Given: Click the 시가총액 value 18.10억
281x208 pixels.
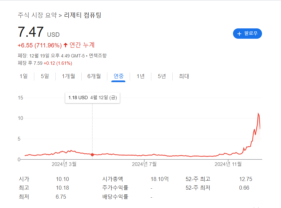Looking at the screenshot, I should tap(159, 179).
